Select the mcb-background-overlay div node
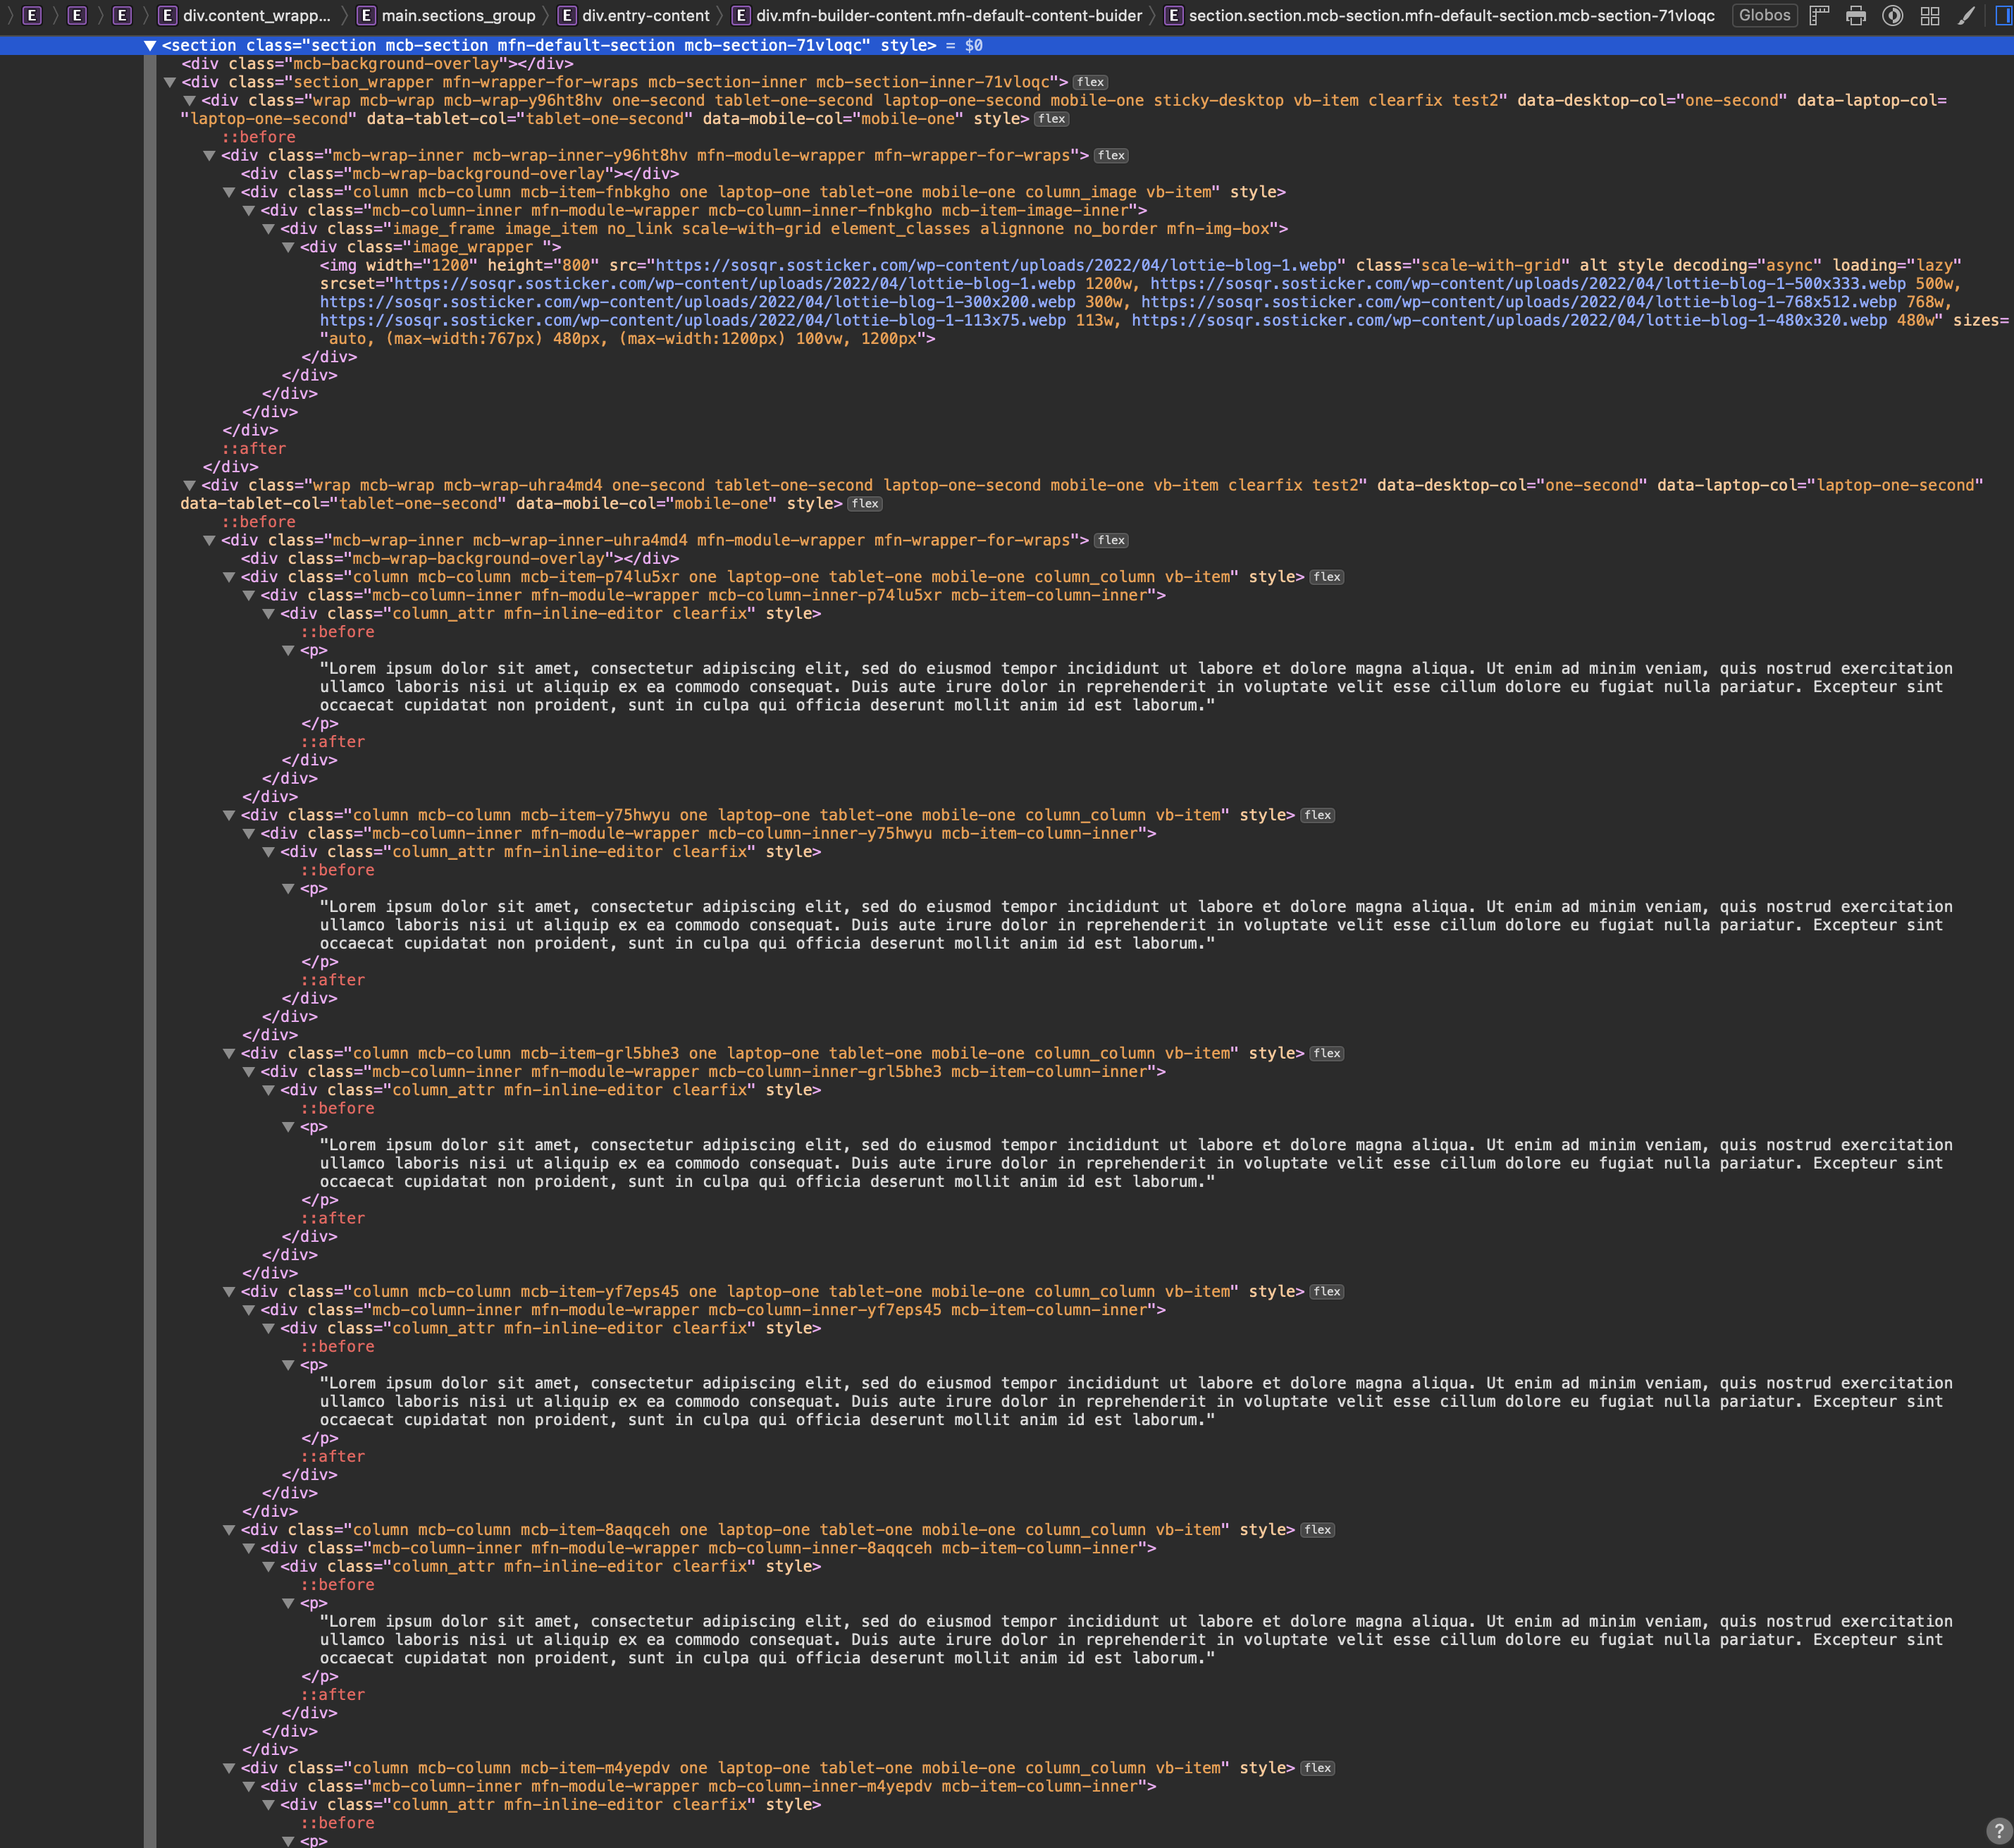The image size is (2014, 1848). point(377,64)
